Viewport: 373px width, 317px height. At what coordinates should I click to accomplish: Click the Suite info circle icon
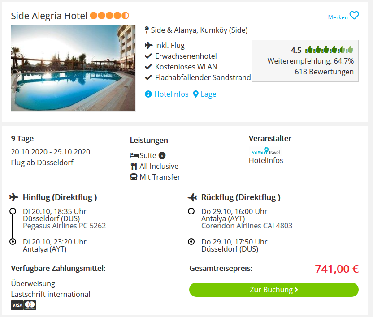(162, 155)
